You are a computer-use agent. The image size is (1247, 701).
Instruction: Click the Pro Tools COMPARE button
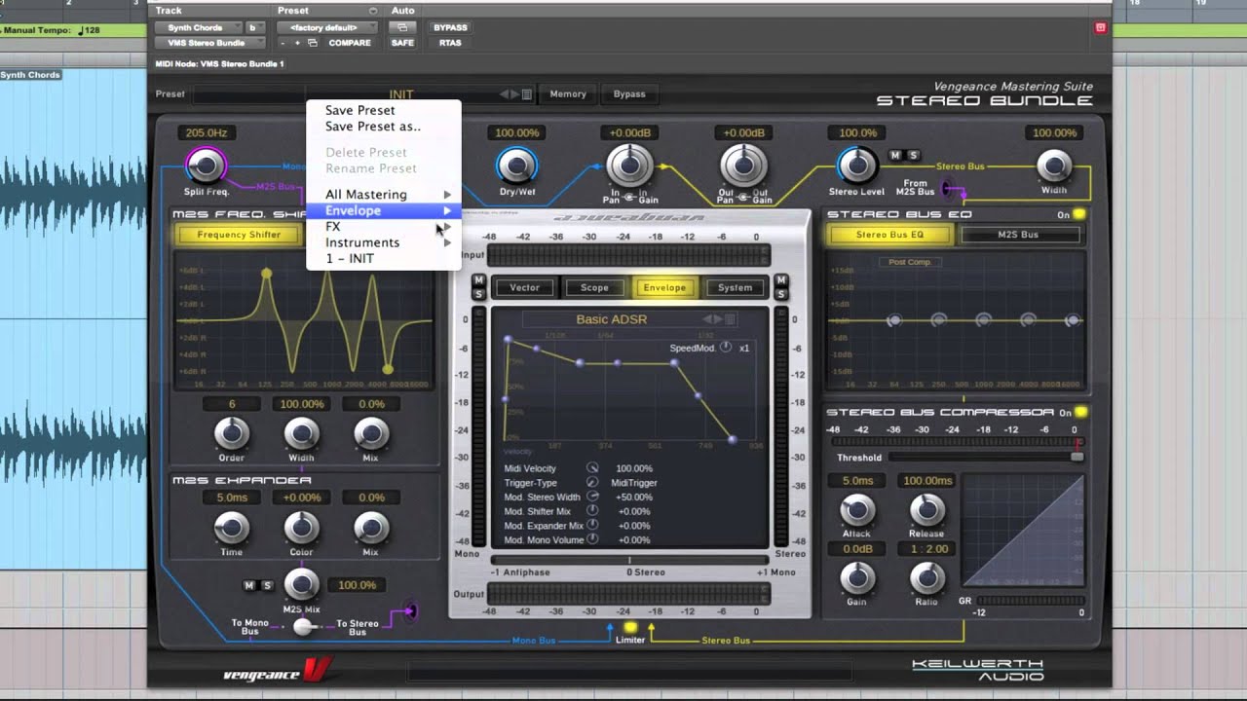[350, 43]
